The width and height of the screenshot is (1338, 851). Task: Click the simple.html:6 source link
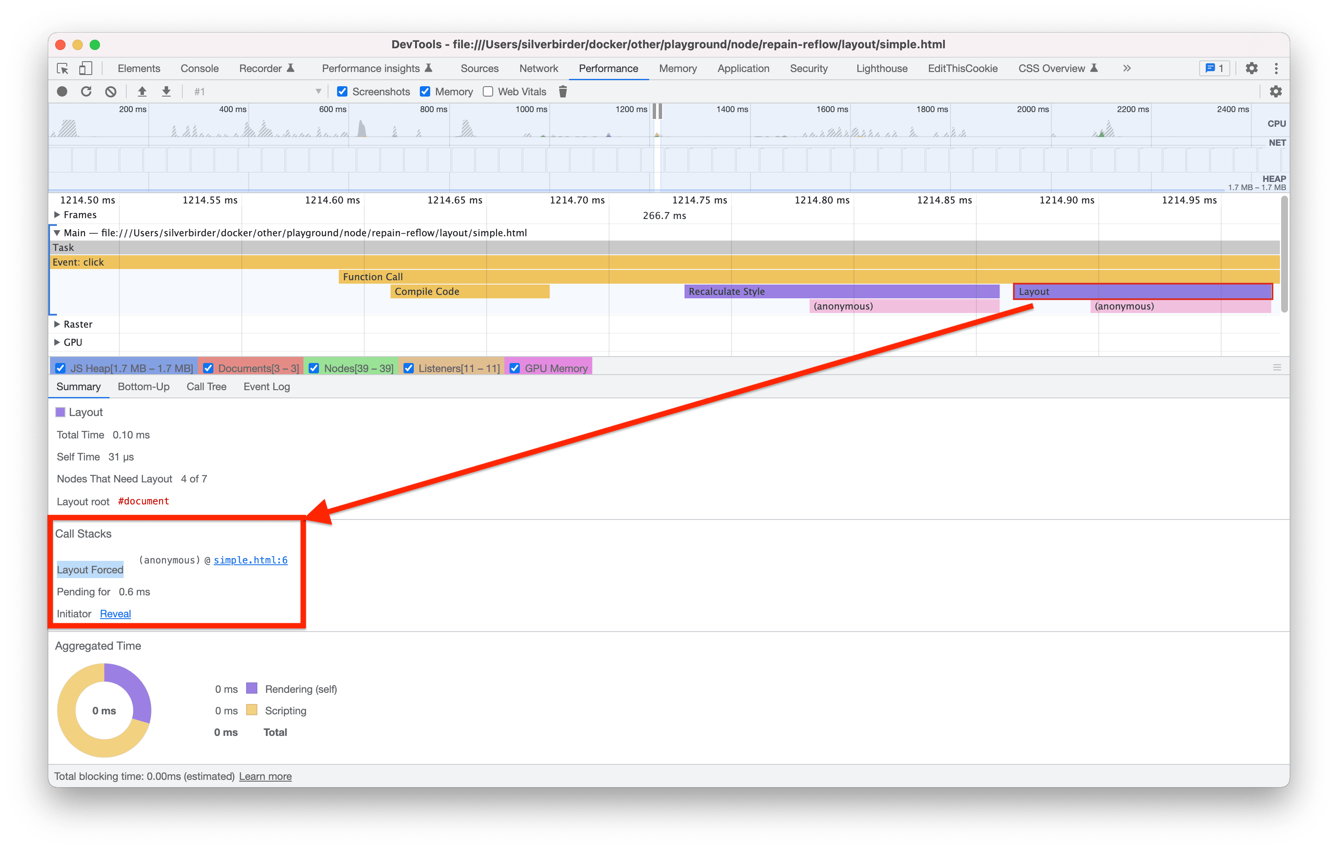[x=250, y=560]
